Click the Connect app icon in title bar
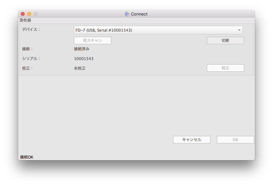Image resolution: width=273 pixels, height=186 pixels. point(127,14)
